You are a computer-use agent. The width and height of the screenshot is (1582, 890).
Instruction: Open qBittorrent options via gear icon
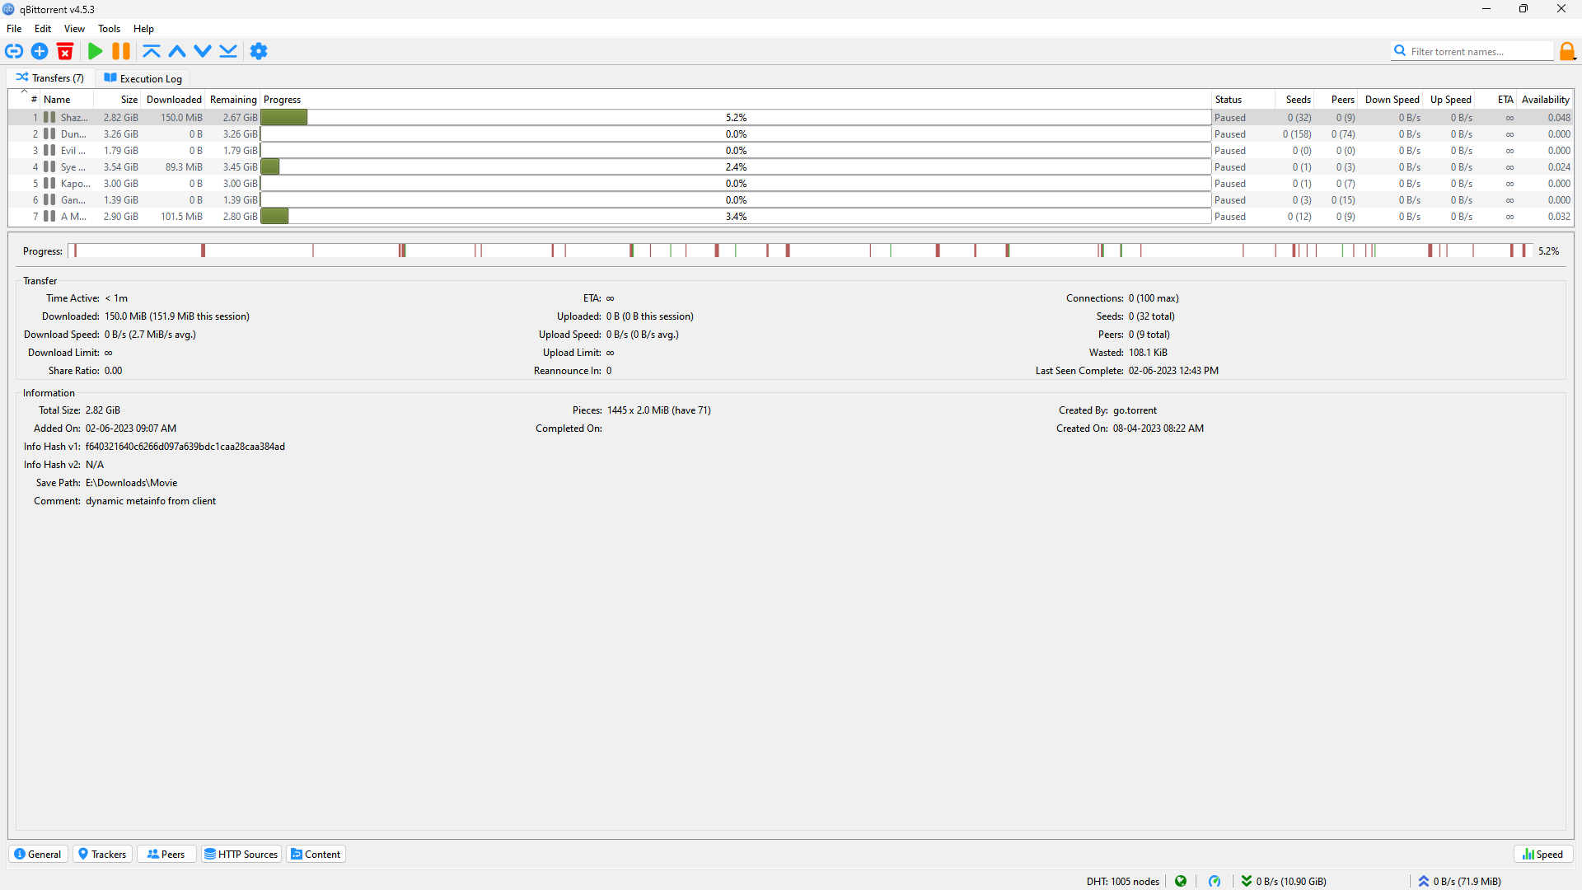pyautogui.click(x=259, y=51)
